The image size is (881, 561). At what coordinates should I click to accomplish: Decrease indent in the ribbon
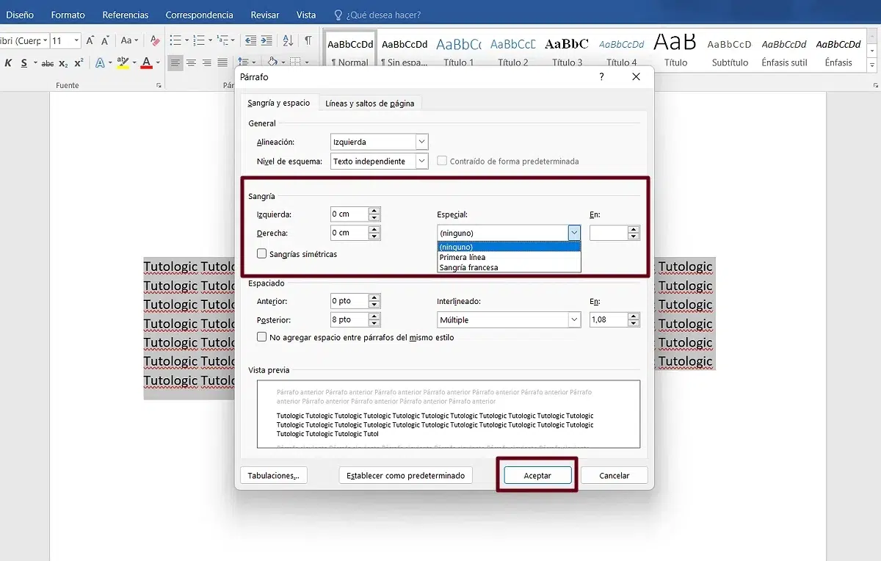tap(250, 41)
